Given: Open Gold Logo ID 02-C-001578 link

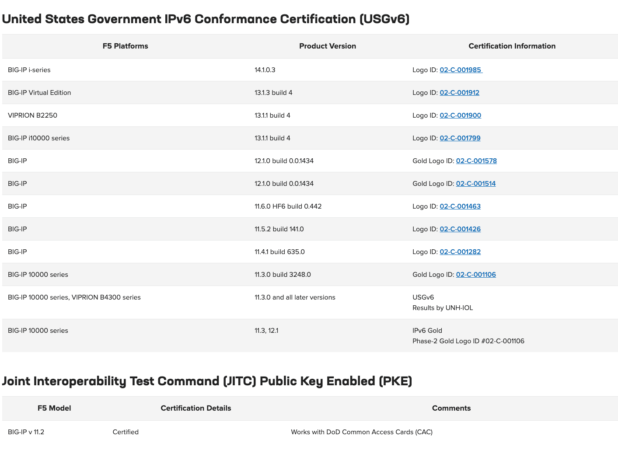Looking at the screenshot, I should (x=476, y=160).
